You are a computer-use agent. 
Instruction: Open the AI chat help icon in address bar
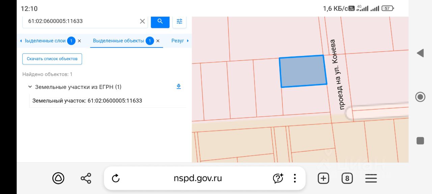(278, 178)
